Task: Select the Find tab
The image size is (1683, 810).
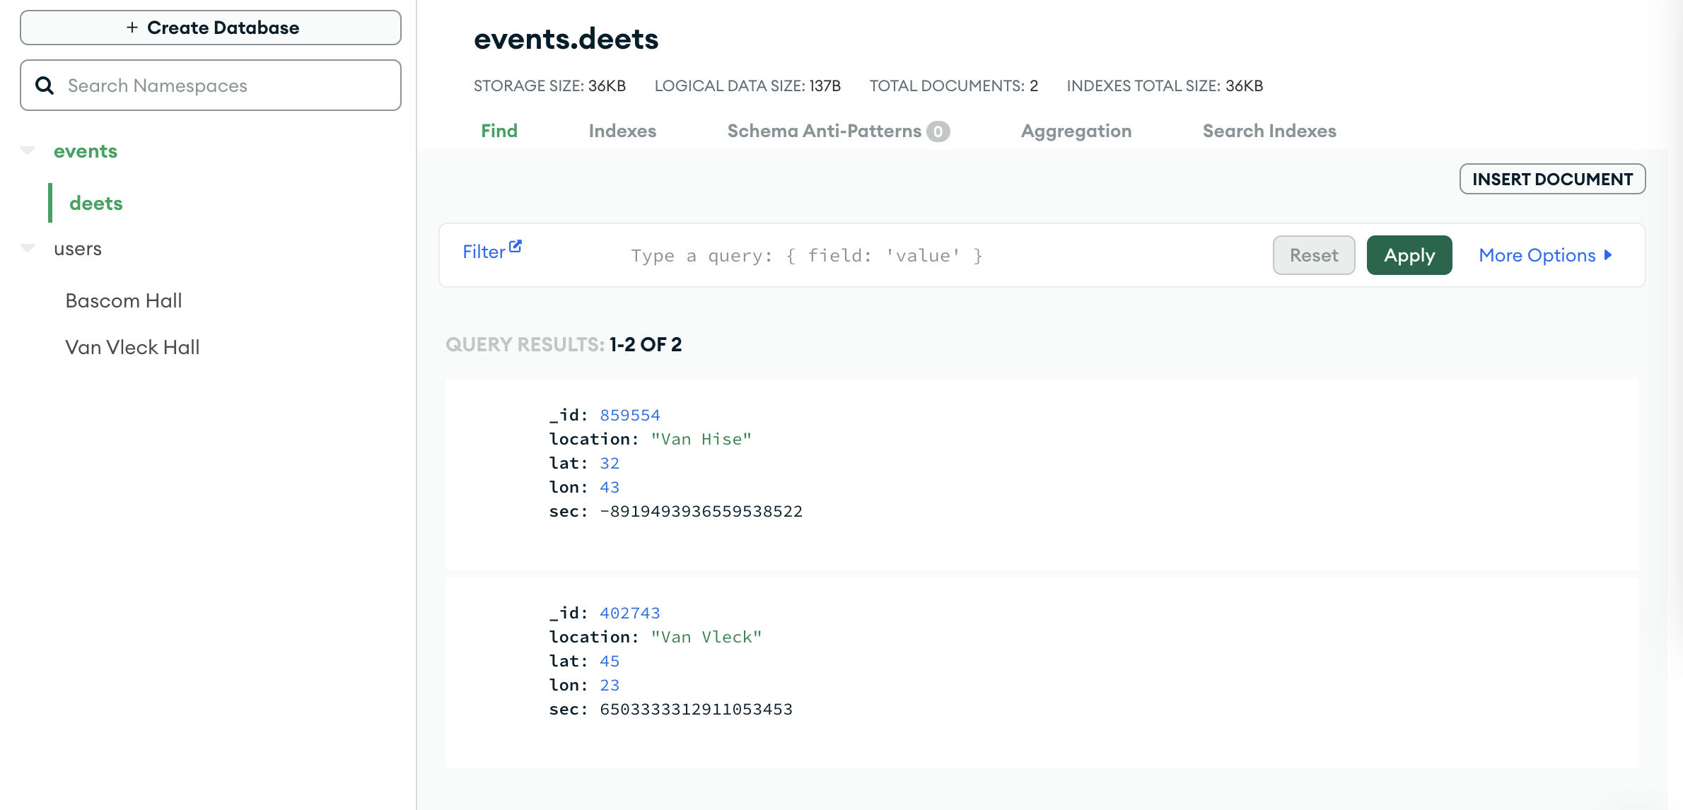Action: [x=499, y=131]
